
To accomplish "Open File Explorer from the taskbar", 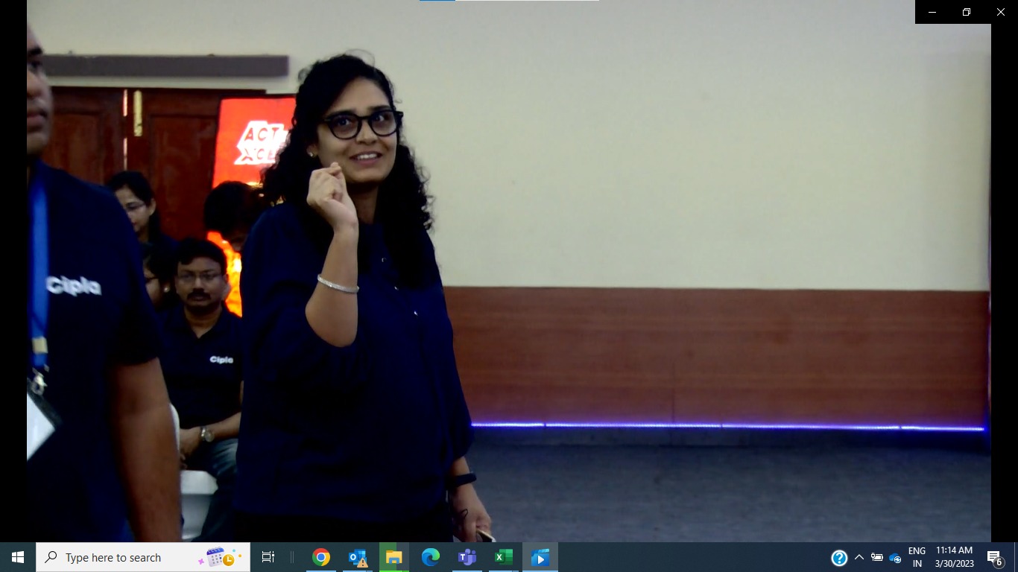I will tap(394, 557).
